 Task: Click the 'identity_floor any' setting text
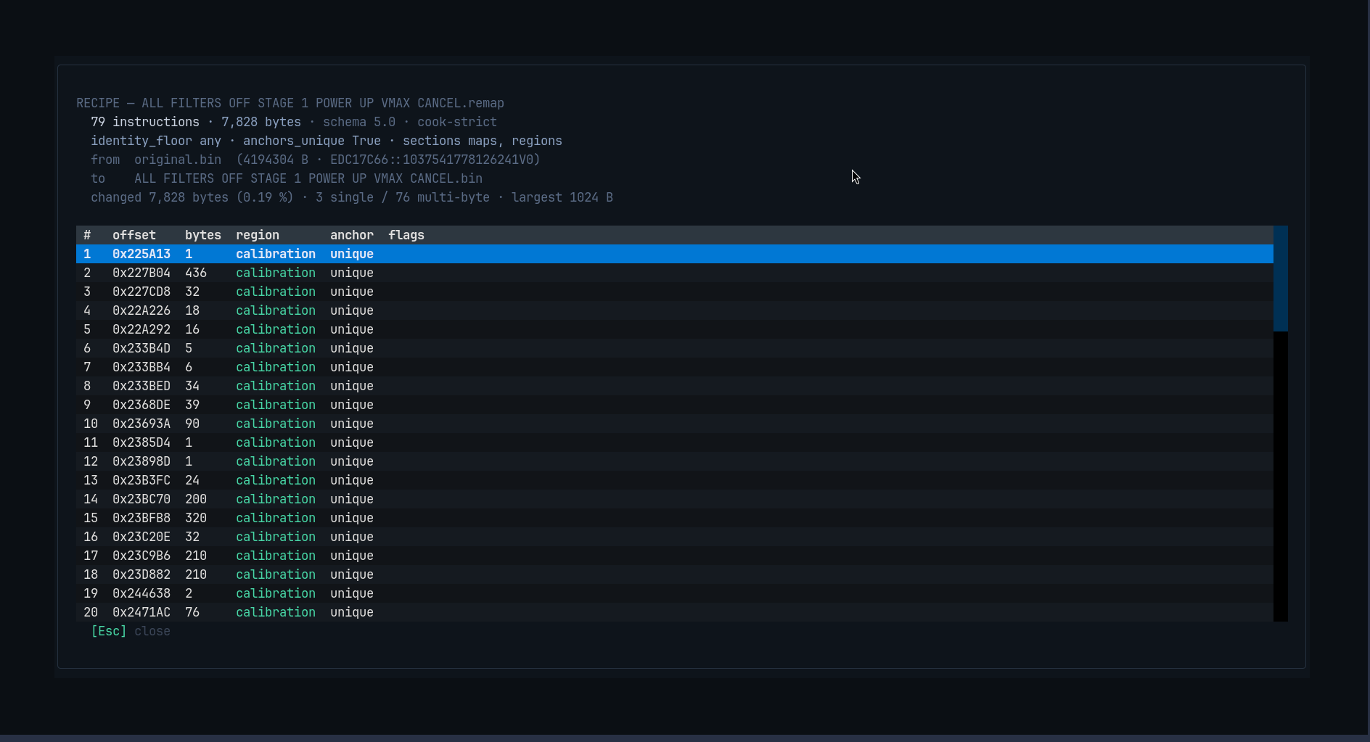156,141
